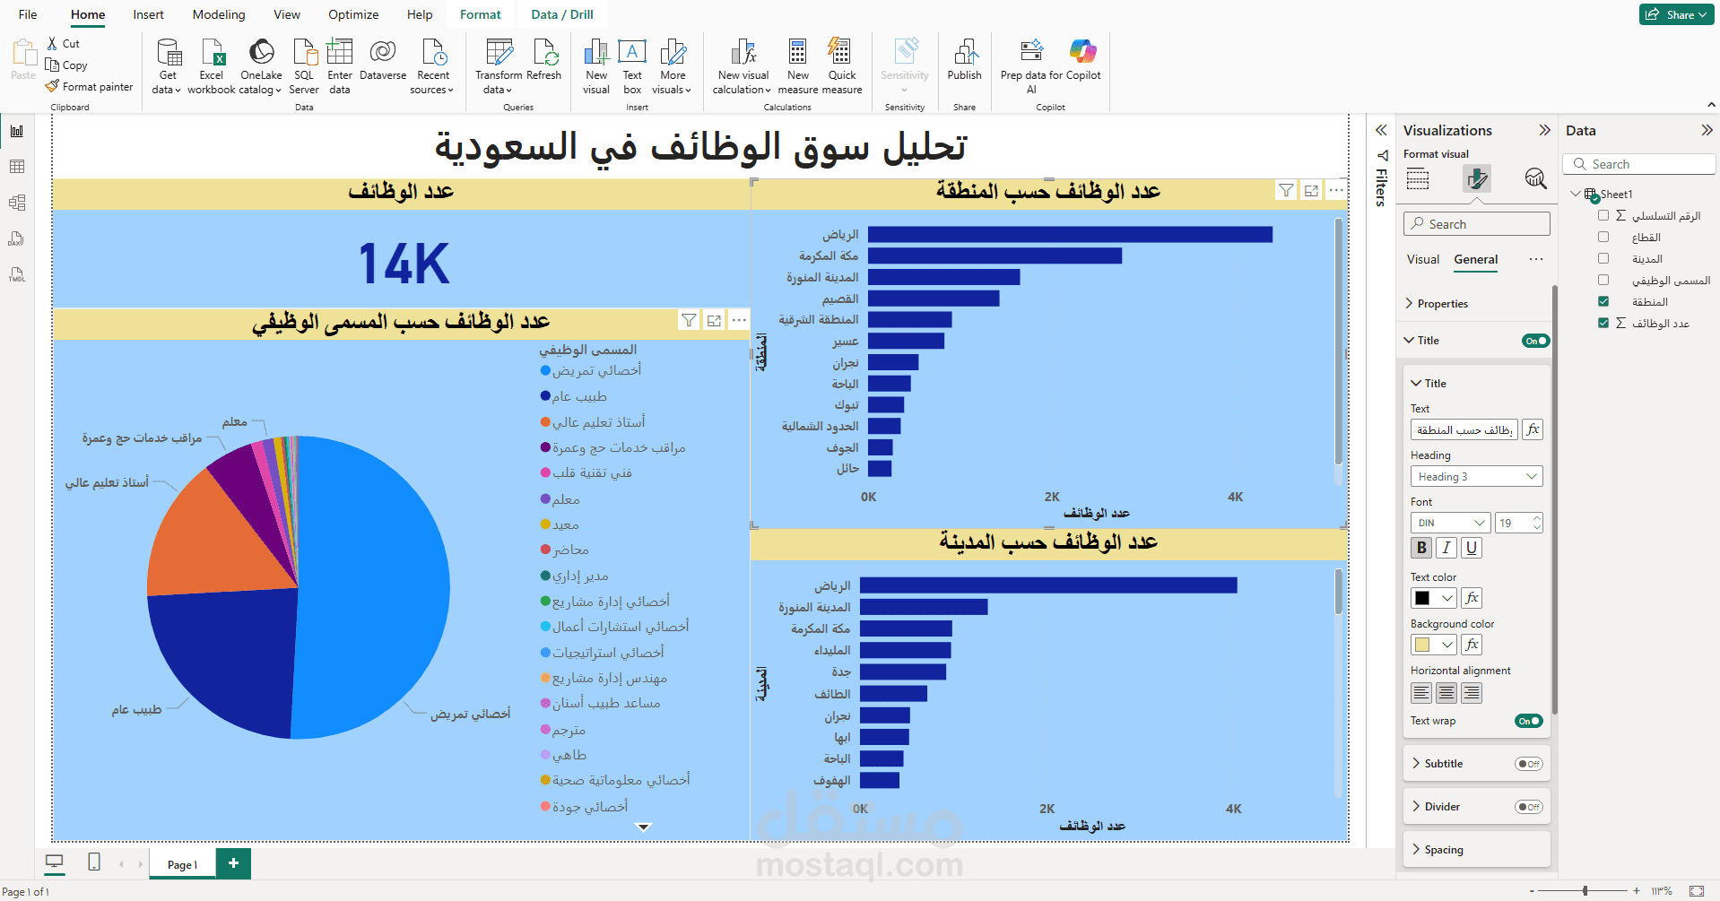Toggle Italic for title font

1446,548
